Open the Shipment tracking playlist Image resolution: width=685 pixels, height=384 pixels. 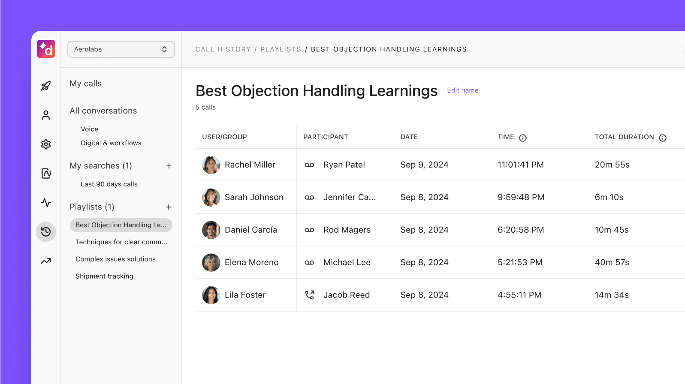point(104,276)
